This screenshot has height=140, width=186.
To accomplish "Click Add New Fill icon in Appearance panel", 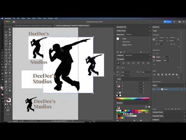I will [x=121, y=52].
